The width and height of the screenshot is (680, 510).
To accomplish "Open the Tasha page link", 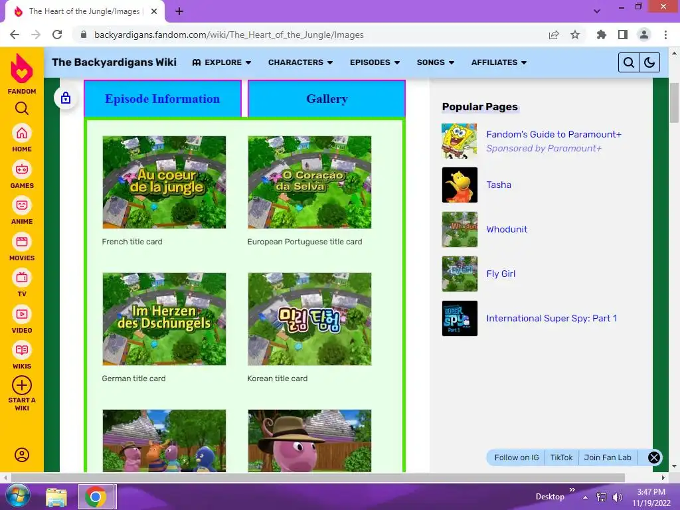I will point(499,185).
